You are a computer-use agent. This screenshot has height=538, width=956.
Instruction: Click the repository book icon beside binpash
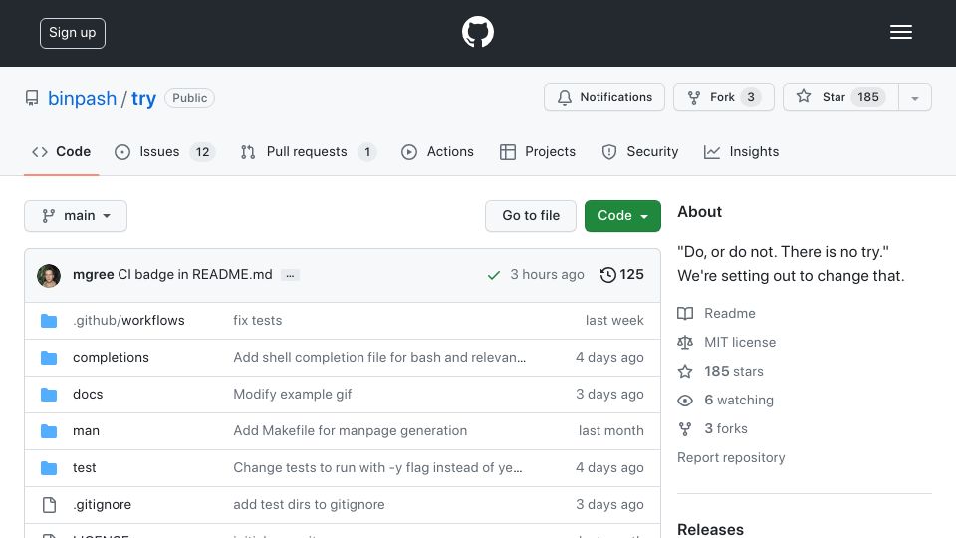[32, 98]
